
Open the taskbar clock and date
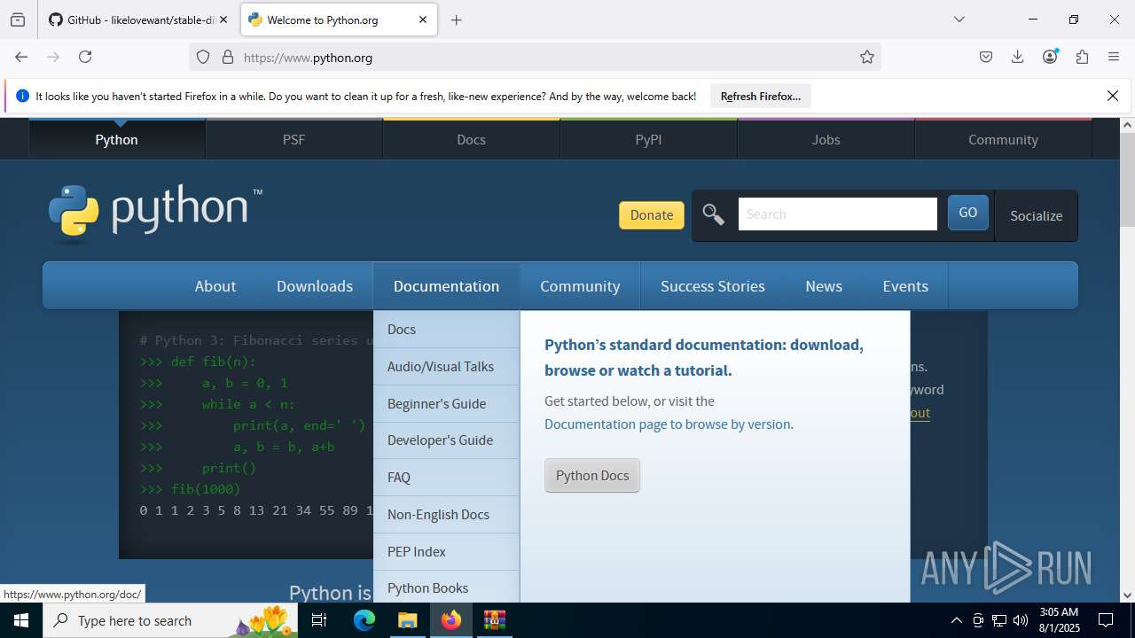1059,620
